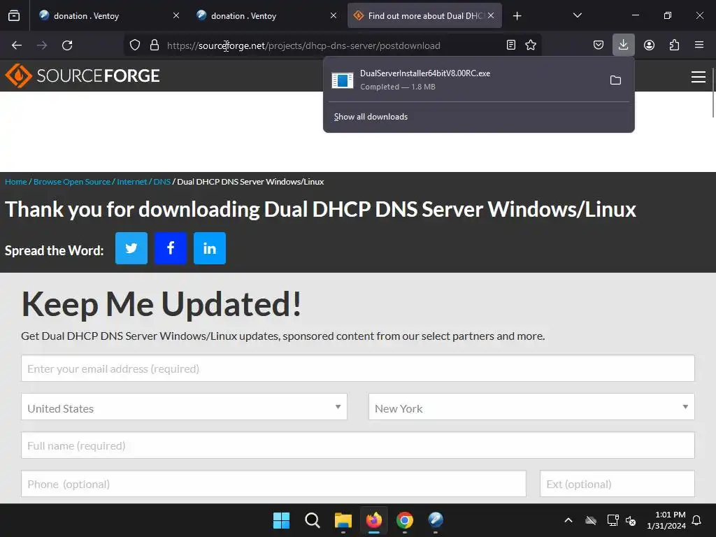Screen dimensions: 716x537
Task: Open the DNS breadcrumb link
Action: point(162,182)
